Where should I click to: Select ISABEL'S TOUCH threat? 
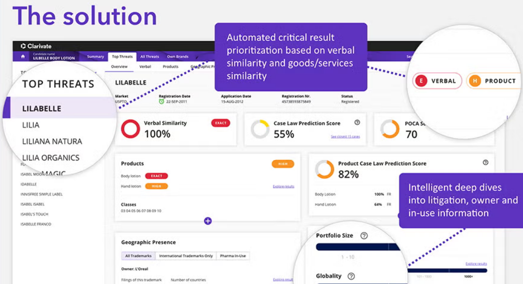tap(34, 214)
